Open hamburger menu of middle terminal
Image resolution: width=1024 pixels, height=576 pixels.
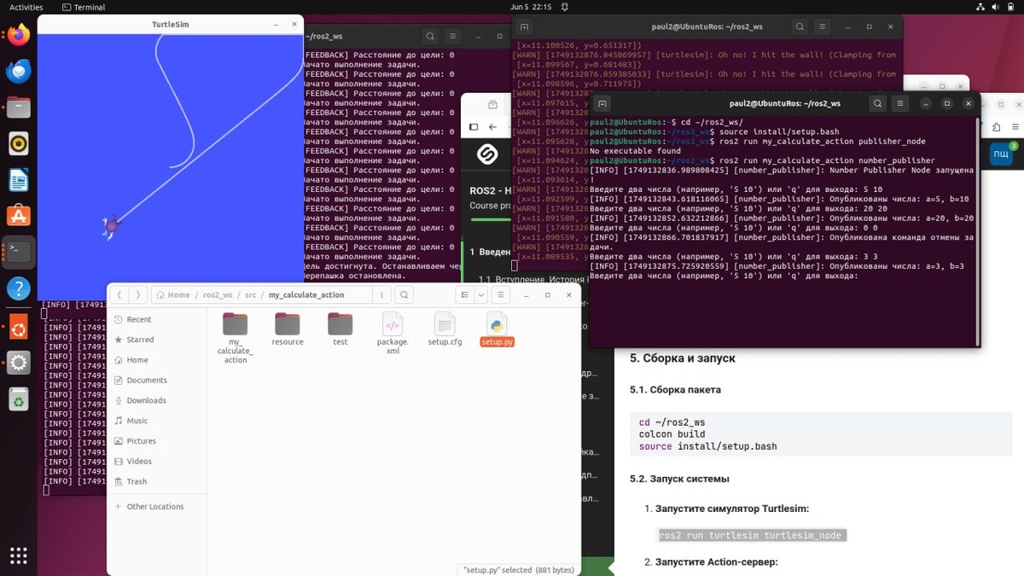822,26
